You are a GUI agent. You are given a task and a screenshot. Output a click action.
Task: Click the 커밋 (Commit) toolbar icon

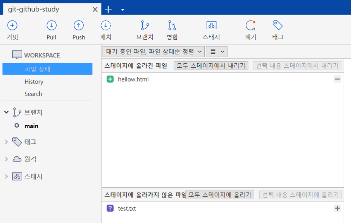(x=12, y=26)
